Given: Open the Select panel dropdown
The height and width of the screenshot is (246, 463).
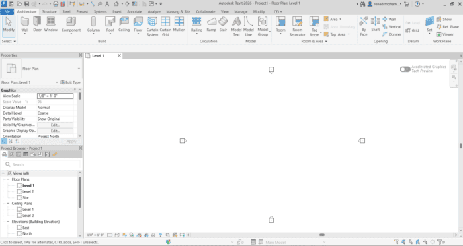Looking at the screenshot, I should (x=9, y=41).
